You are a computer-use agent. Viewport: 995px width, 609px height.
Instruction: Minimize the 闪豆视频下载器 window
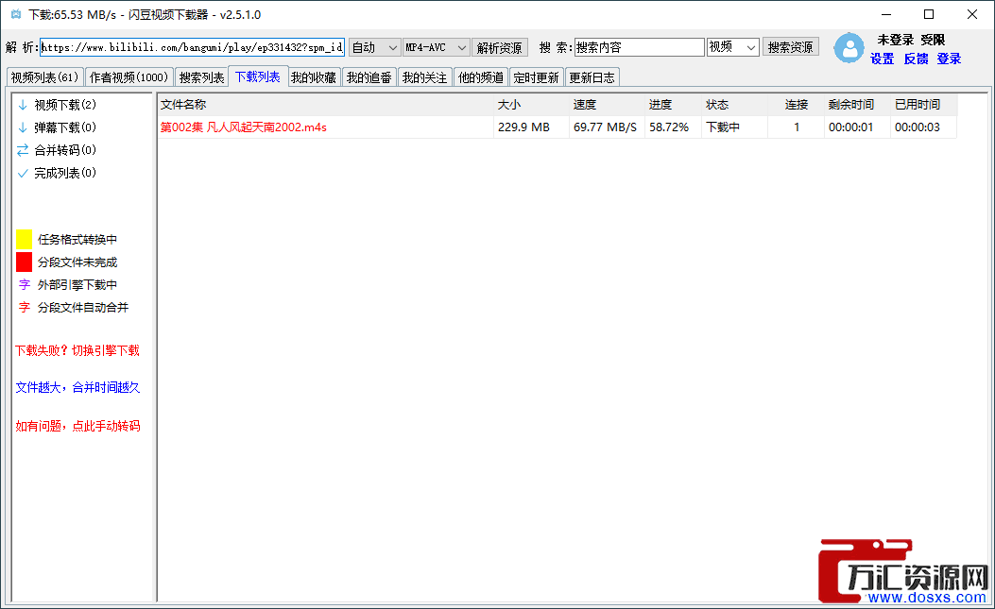click(x=886, y=14)
